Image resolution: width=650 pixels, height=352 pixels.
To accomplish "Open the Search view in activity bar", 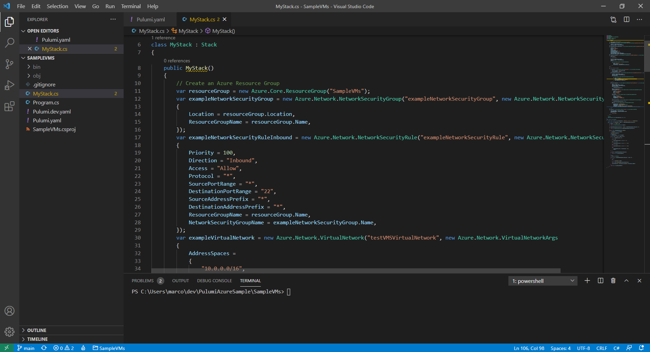I will (x=9, y=43).
